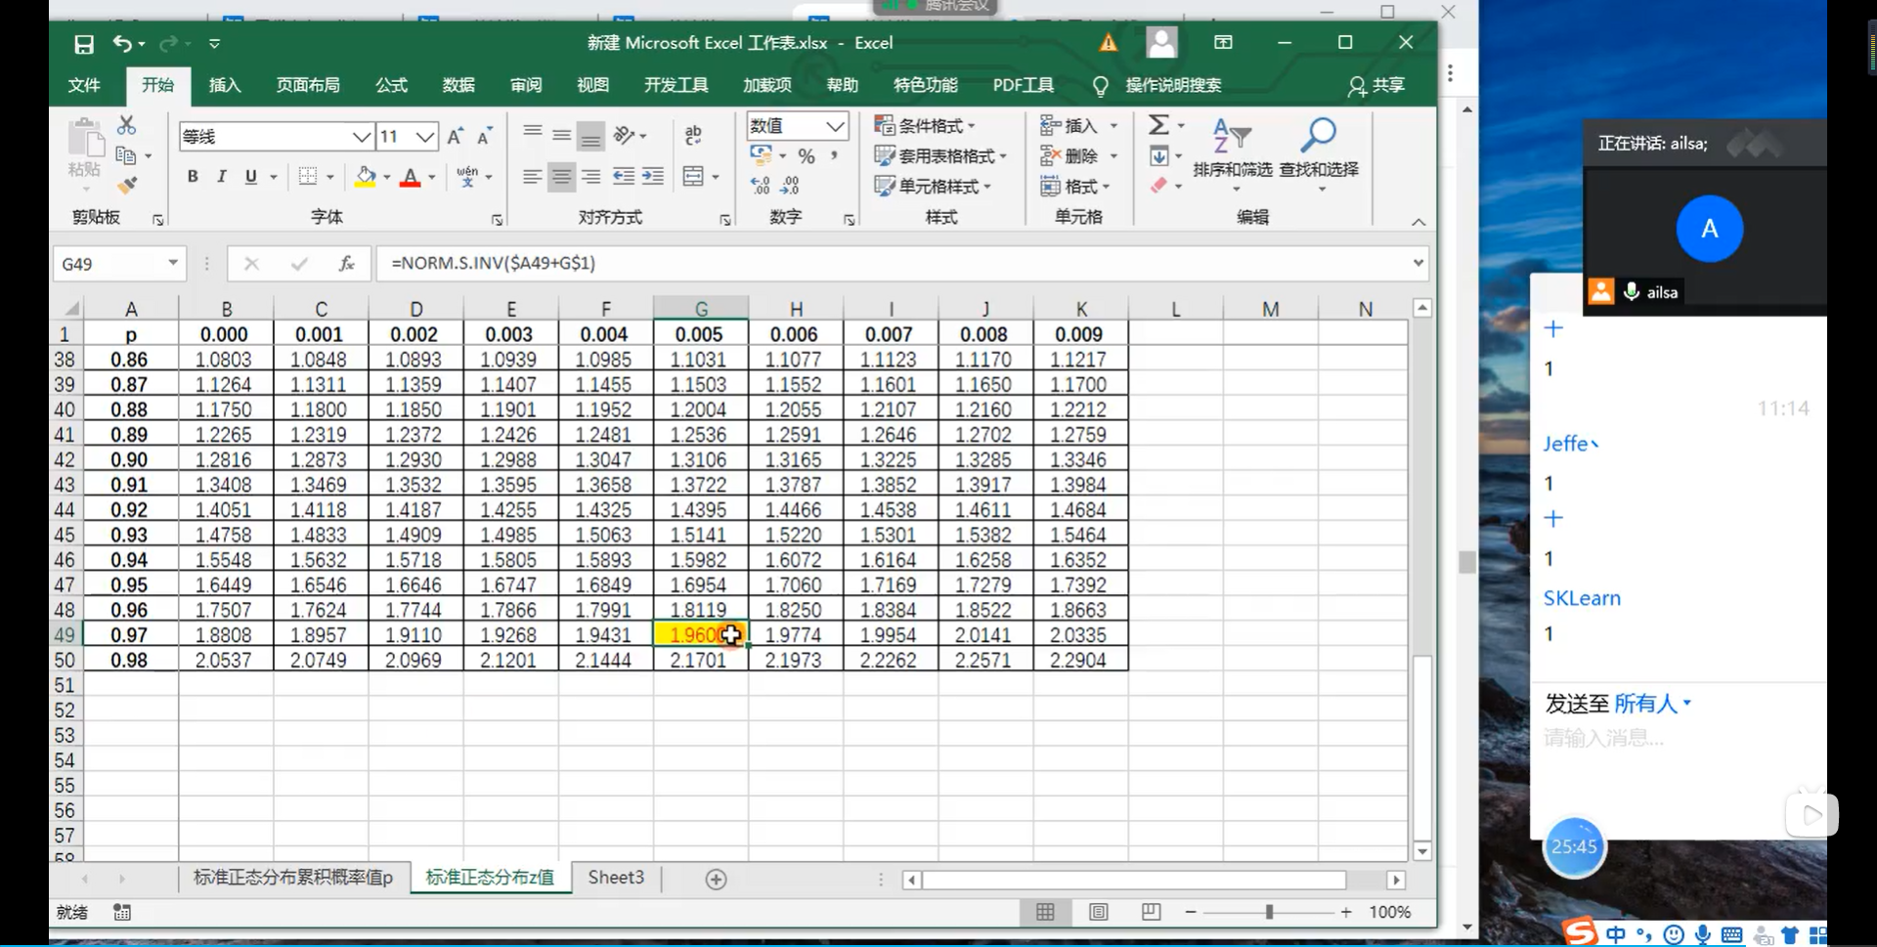Open the font size dropdown
This screenshot has height=947, width=1877.
pos(424,136)
